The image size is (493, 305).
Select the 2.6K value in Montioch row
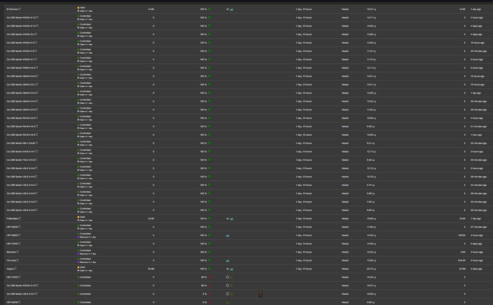463,252
